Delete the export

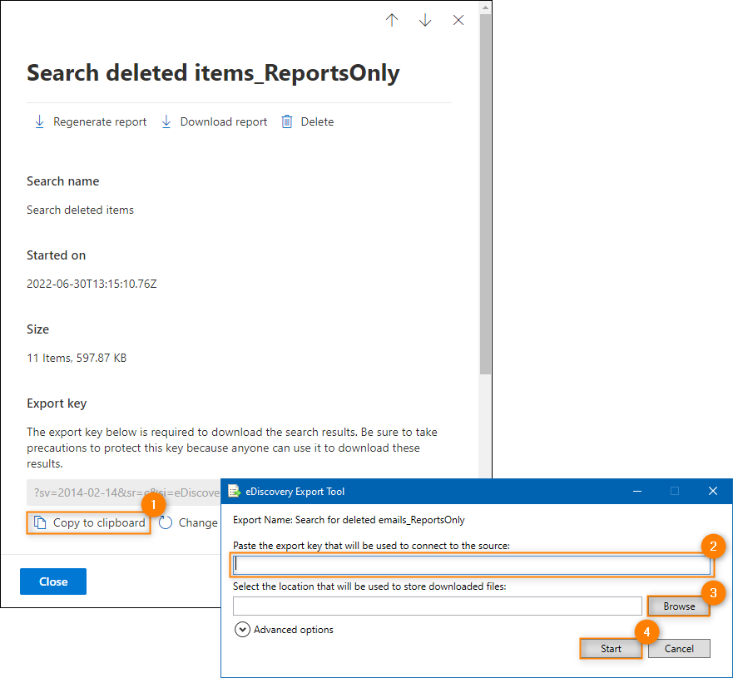click(308, 122)
